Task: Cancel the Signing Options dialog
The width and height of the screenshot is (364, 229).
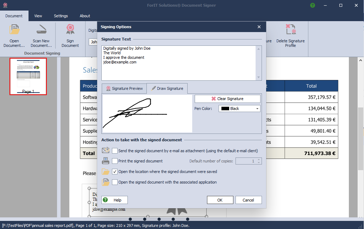Action: pos(249,200)
